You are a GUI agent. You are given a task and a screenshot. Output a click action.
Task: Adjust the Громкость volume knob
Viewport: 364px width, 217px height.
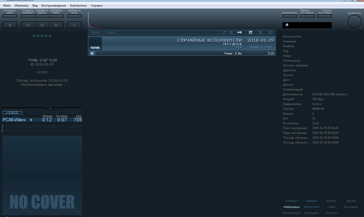coord(354,22)
